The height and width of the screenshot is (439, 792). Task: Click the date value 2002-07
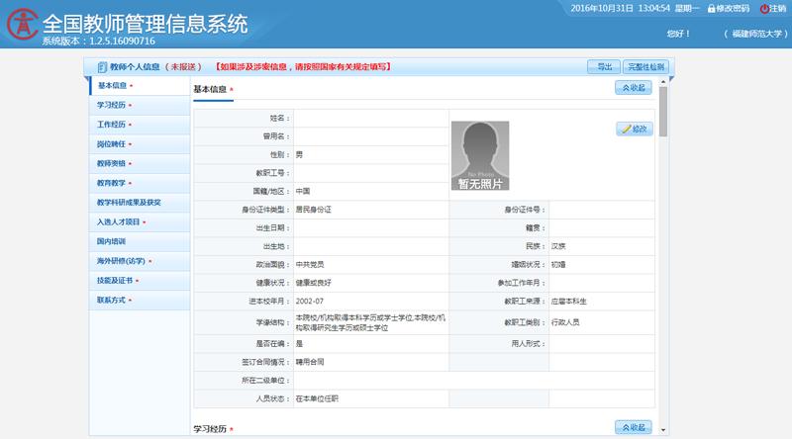click(309, 302)
